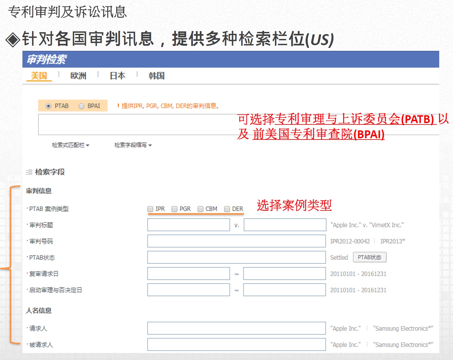Click the 审判信息 section heading
The height and width of the screenshot is (360, 453).
[39, 191]
